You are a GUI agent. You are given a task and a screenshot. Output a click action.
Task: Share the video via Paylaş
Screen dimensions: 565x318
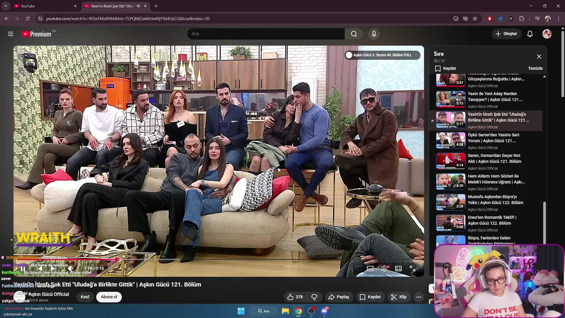[x=339, y=297]
